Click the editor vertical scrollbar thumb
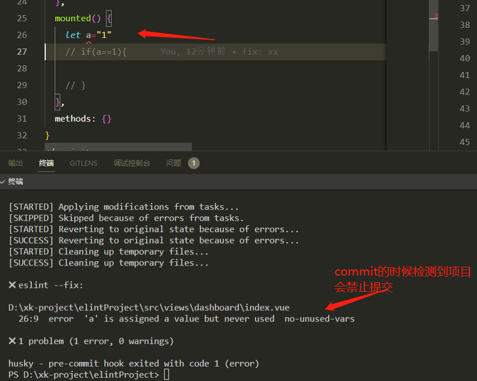This screenshot has height=381, width=477. [x=433, y=26]
